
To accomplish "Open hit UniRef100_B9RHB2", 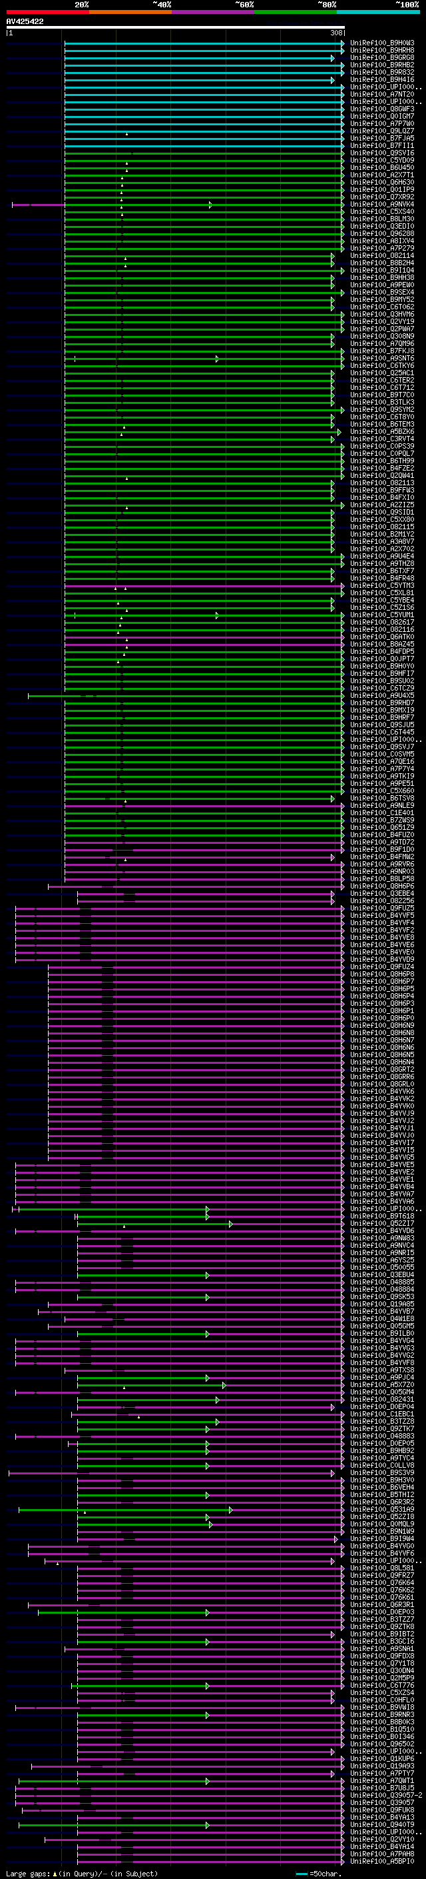I will pyautogui.click(x=381, y=65).
